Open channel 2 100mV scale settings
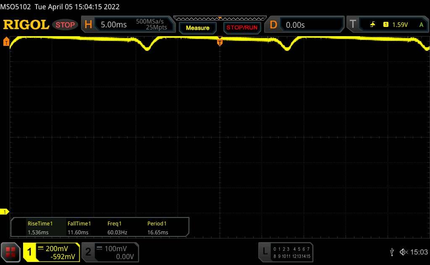 [115, 249]
